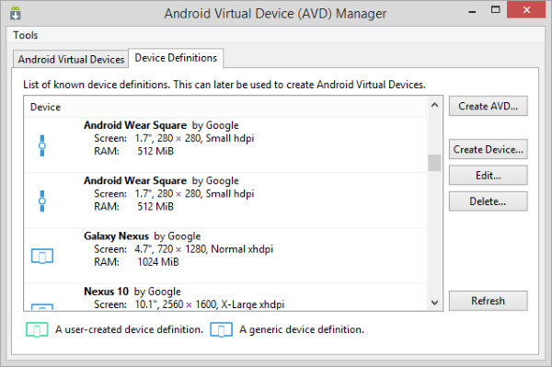Click Nexus 10 screen 2560 × 1600 line
The image size is (552, 367).
[189, 304]
